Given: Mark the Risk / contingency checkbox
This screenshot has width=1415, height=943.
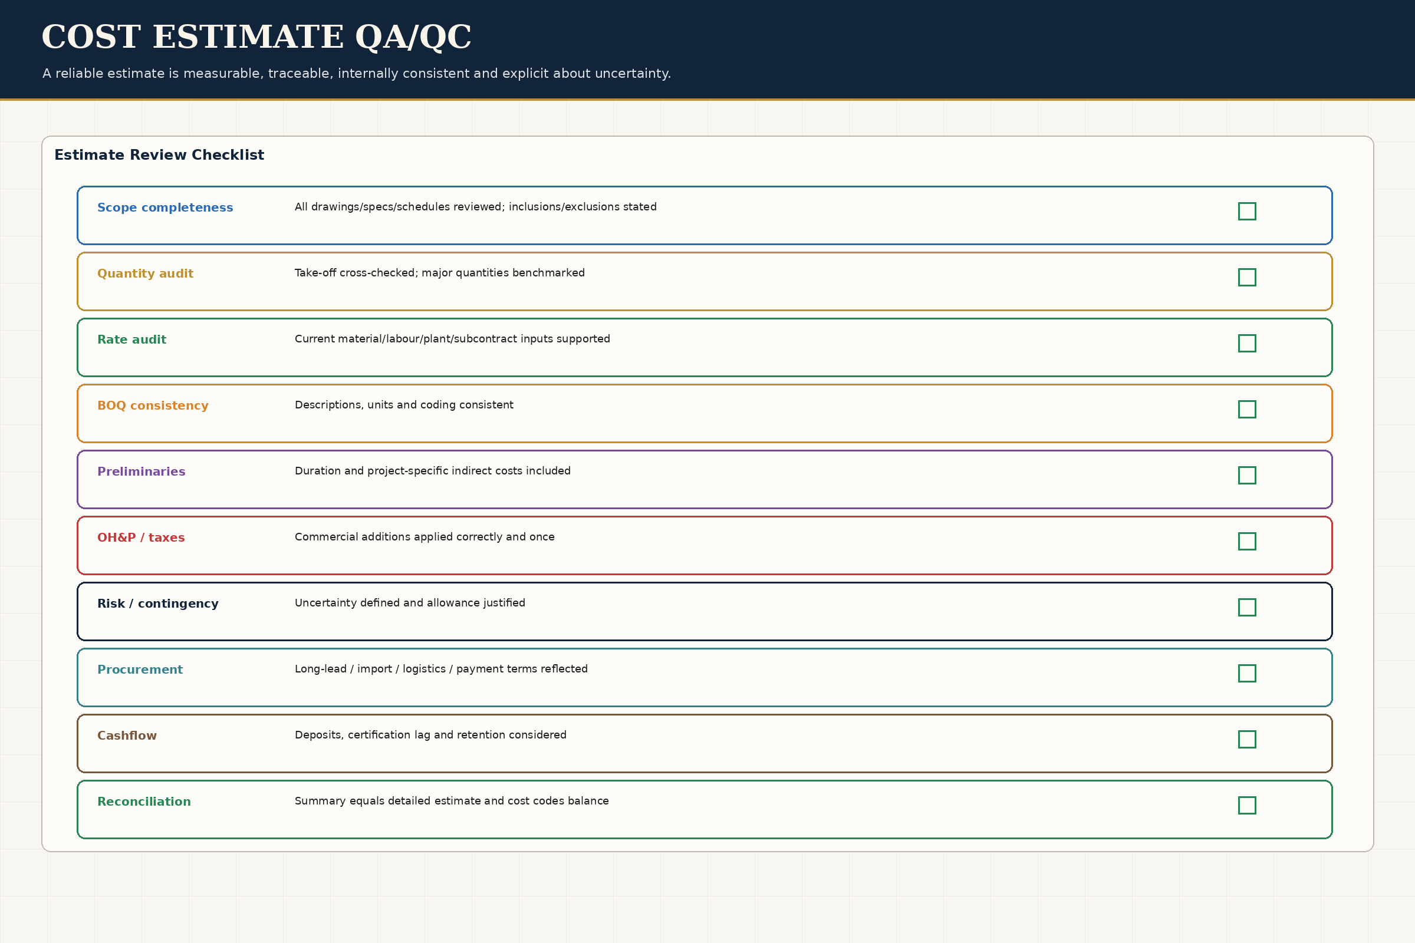Looking at the screenshot, I should (1247, 608).
